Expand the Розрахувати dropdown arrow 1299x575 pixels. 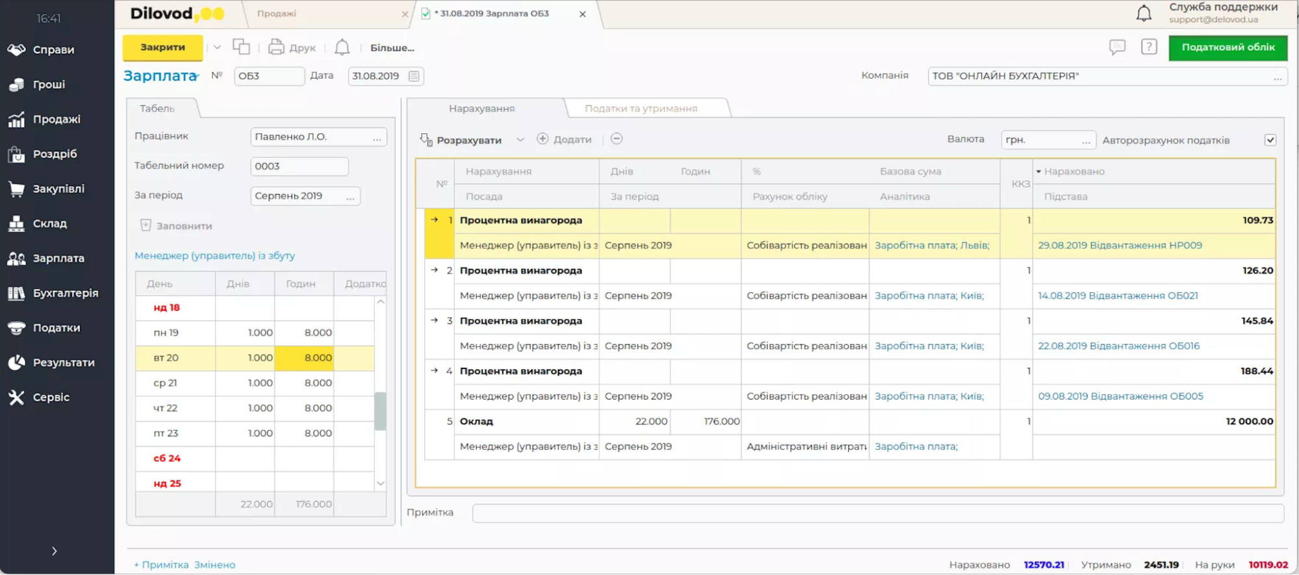[520, 140]
